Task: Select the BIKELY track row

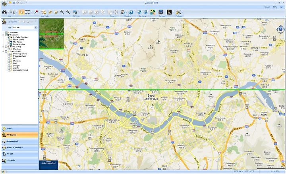Action: tap(16, 58)
